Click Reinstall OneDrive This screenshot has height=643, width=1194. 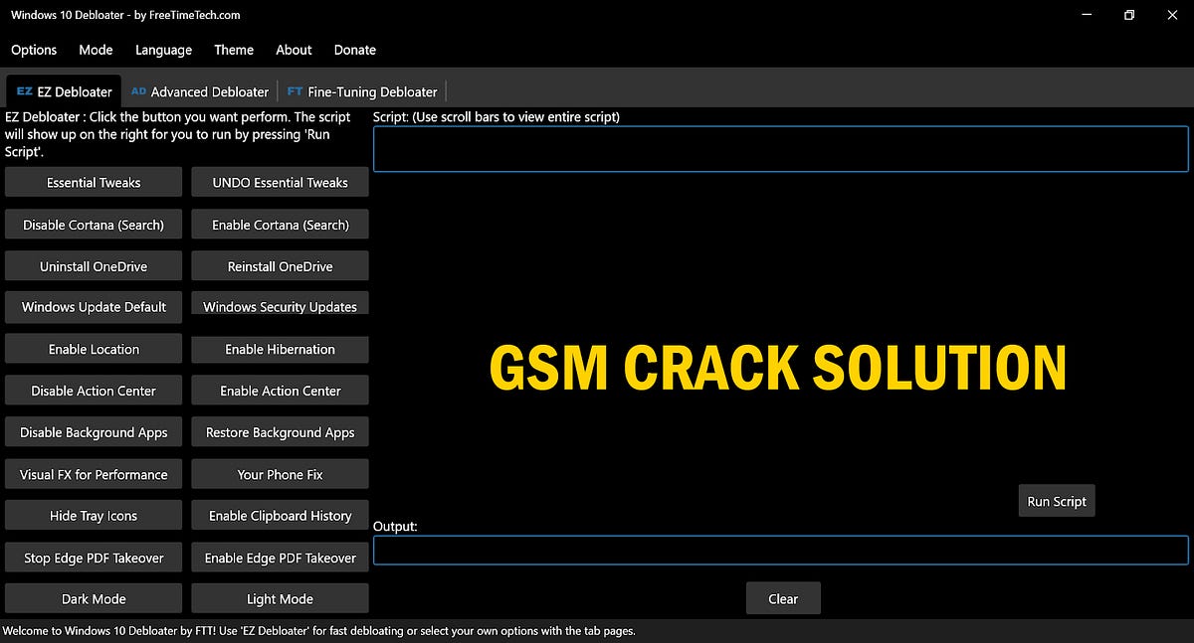[x=281, y=266]
